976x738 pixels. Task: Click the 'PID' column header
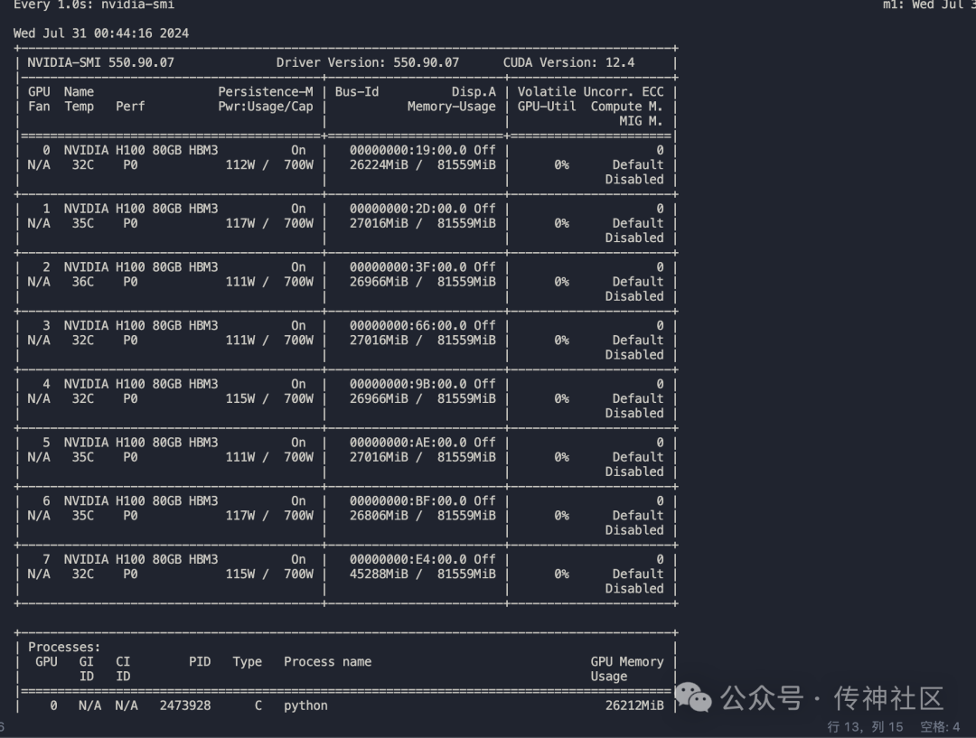click(200, 662)
